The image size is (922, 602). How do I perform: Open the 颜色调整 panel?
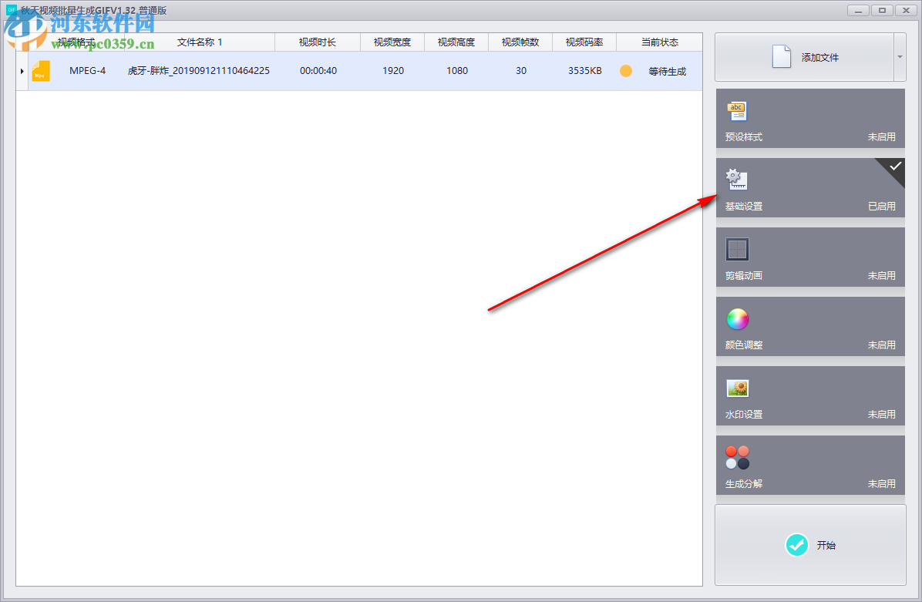pos(810,326)
